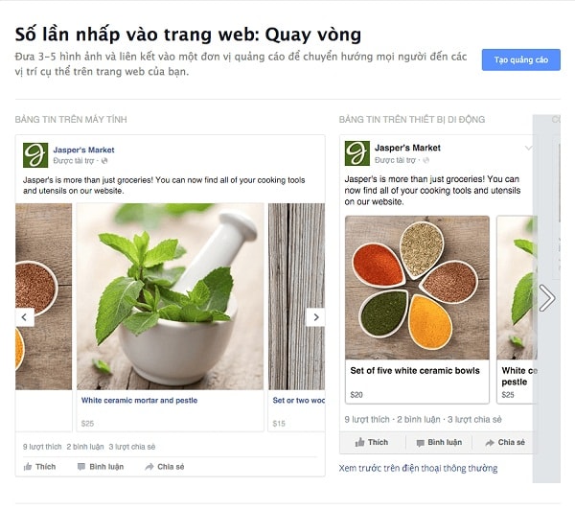Open the Set of five white ceramic bowls card title

(415, 371)
